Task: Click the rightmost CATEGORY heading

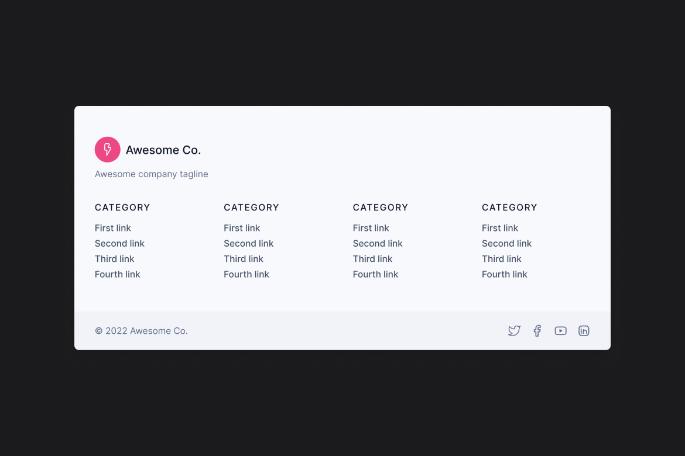Action: (x=509, y=208)
